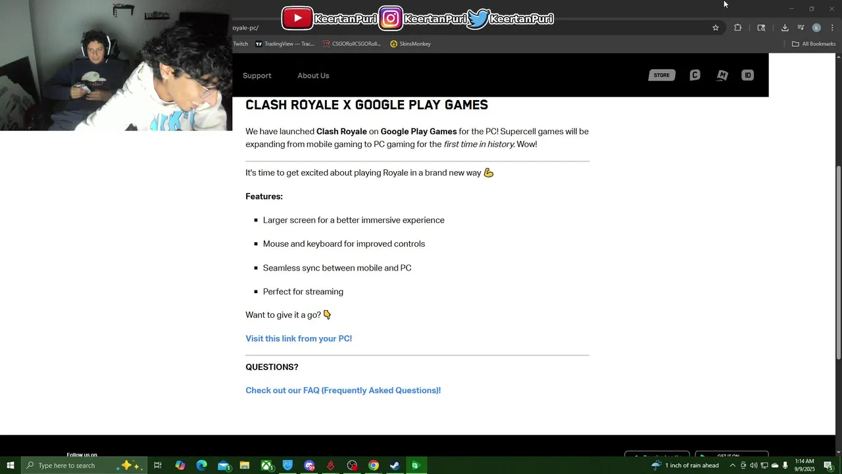Screen dimensions: 842x474
Task: Open the Xbox app on taskbar
Action: tap(266, 465)
